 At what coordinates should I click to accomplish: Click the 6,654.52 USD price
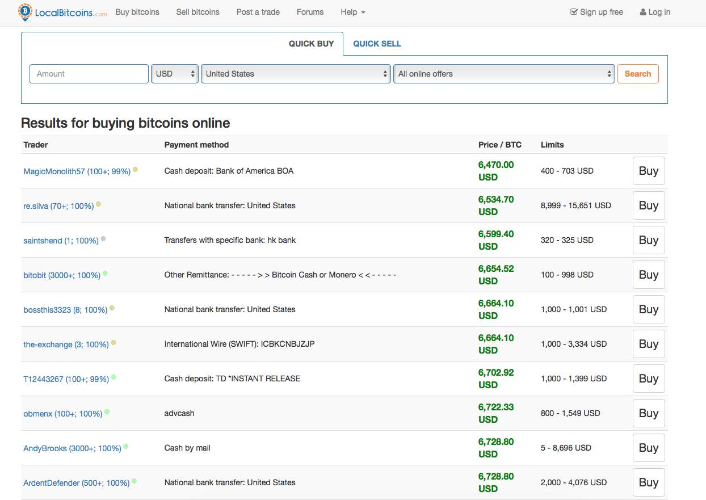click(x=496, y=275)
